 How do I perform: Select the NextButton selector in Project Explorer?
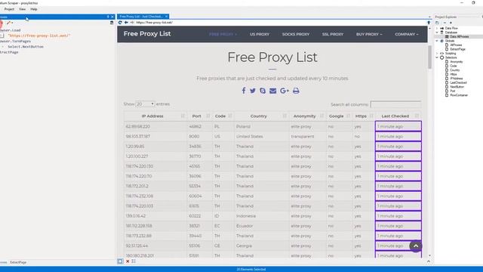457,87
